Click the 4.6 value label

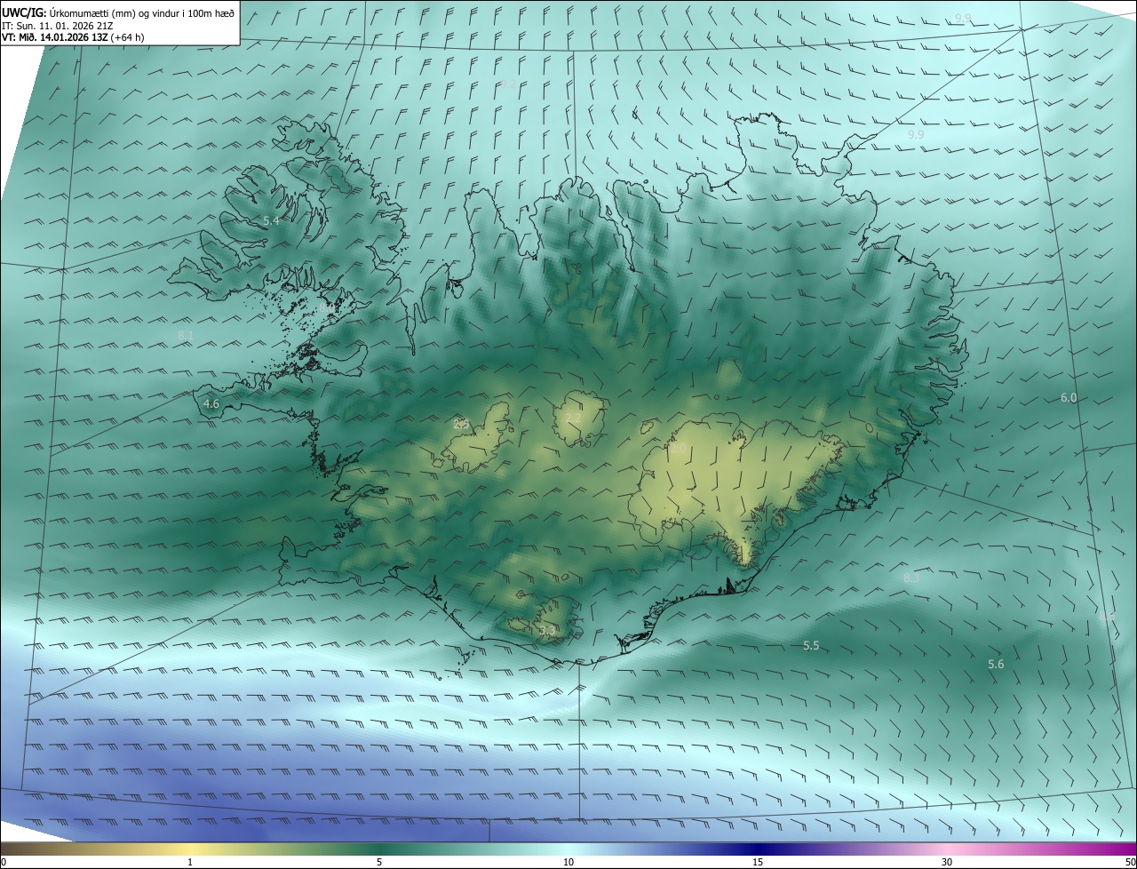coord(211,403)
